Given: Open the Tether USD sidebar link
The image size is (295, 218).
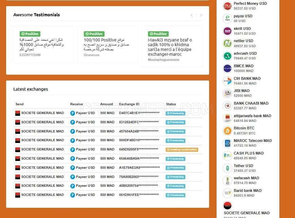Looking at the screenshot, I should click(243, 166).
